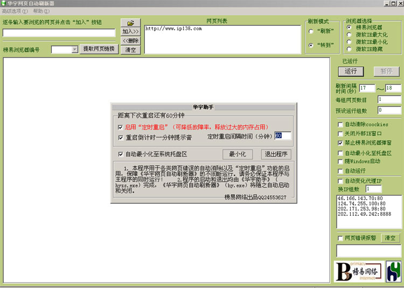404x288 pixels.
Task: Click the 定时重启间隔时间 field showing 60
Action: click(283, 136)
